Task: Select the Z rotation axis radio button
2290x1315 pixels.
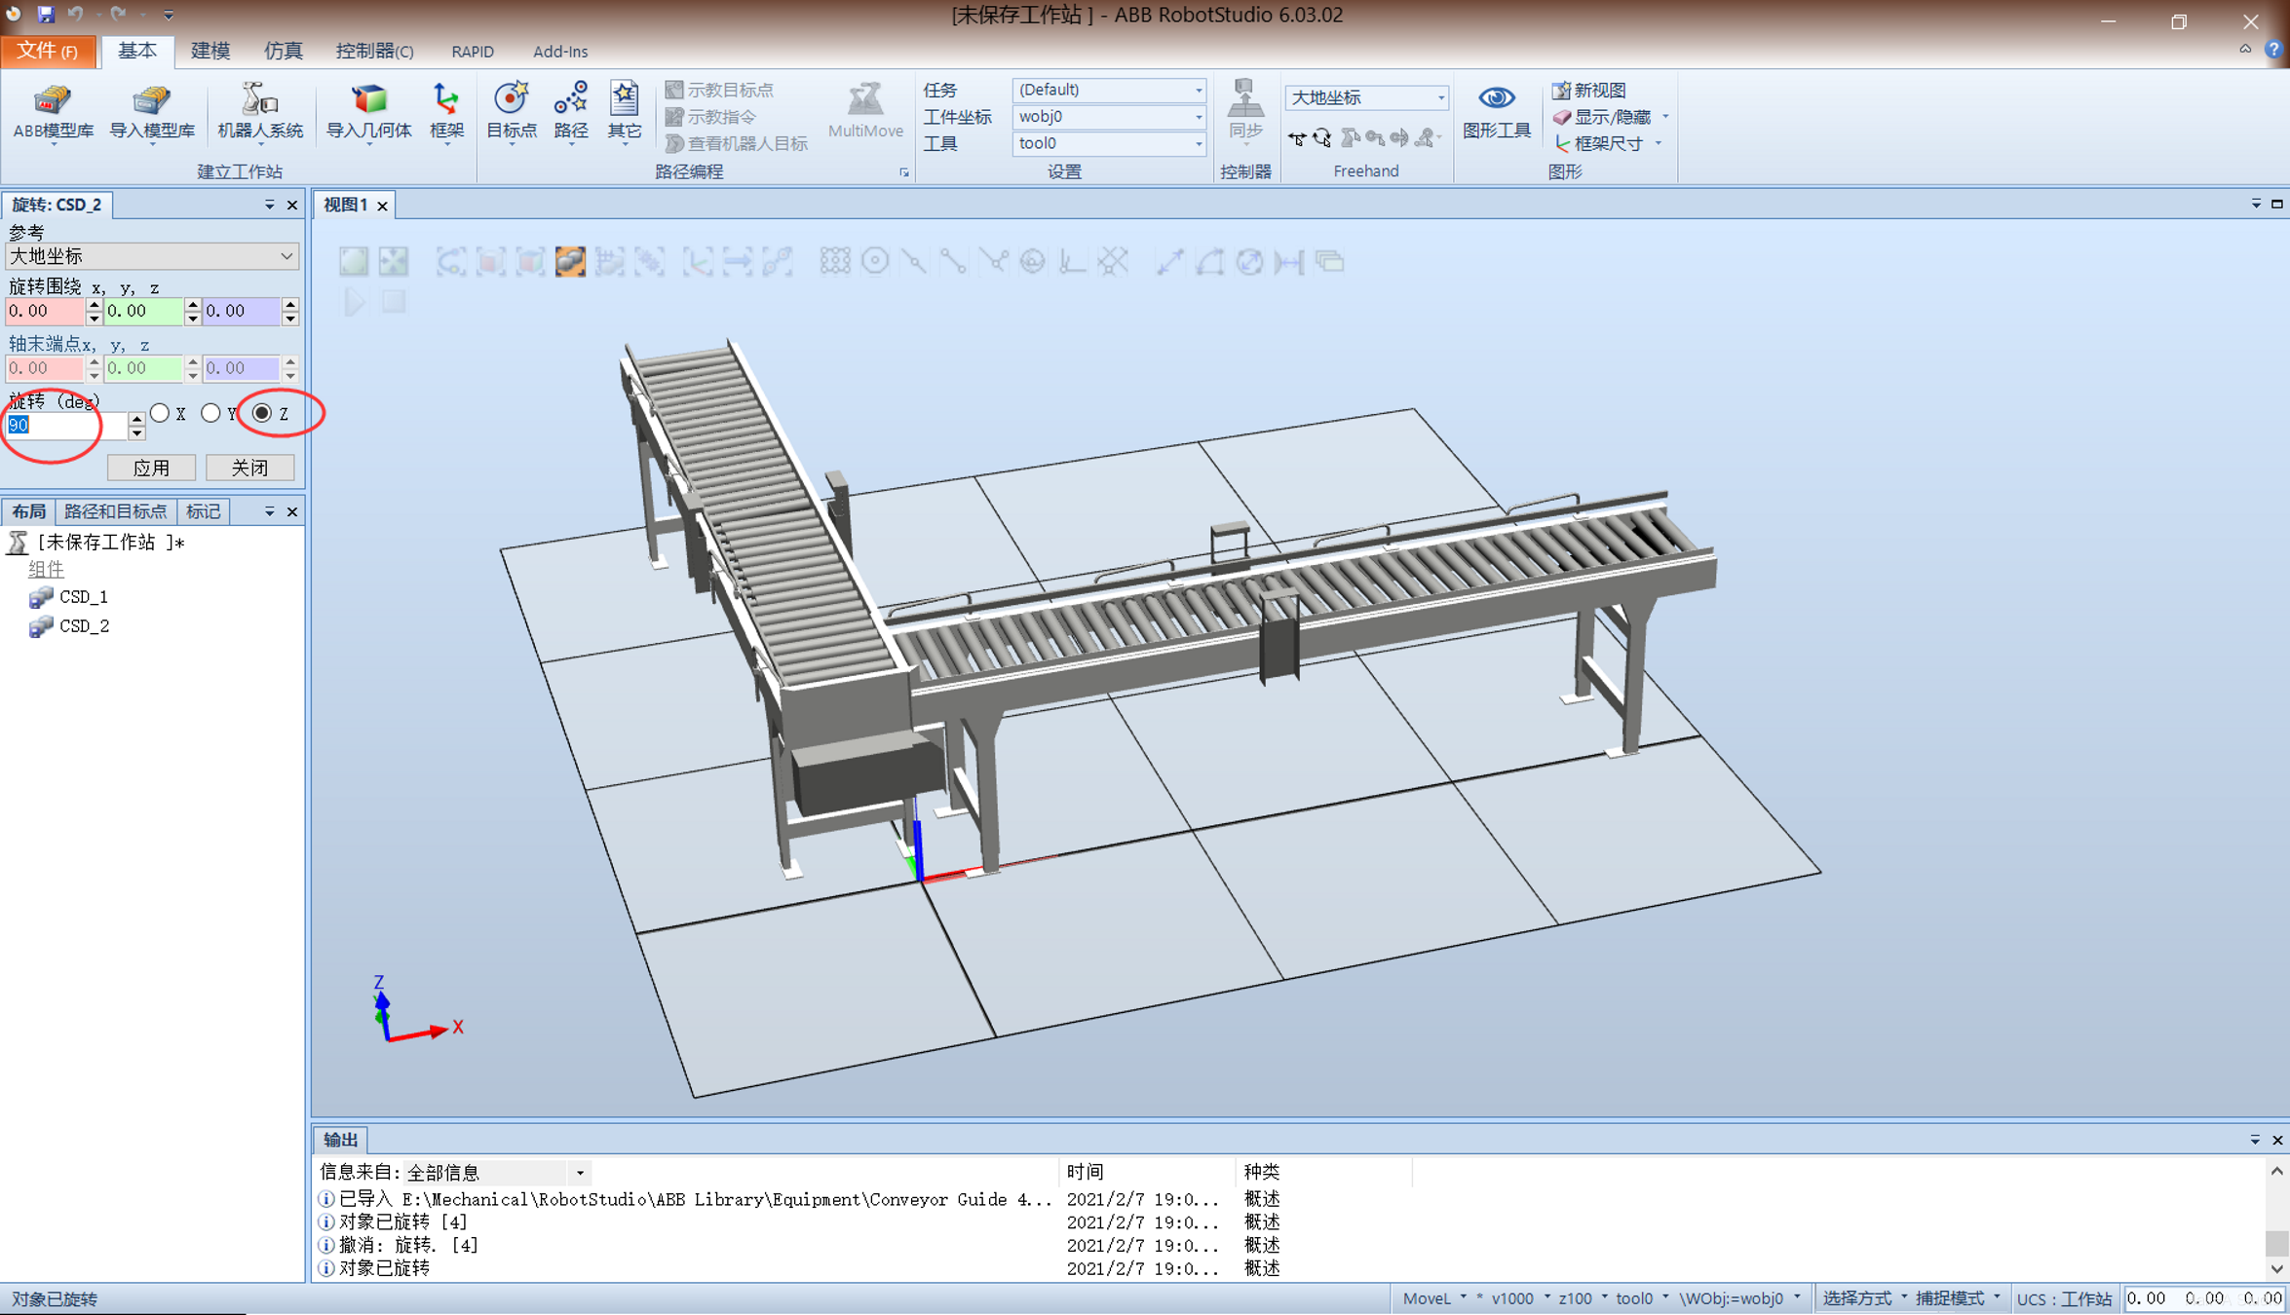Action: [x=262, y=413]
